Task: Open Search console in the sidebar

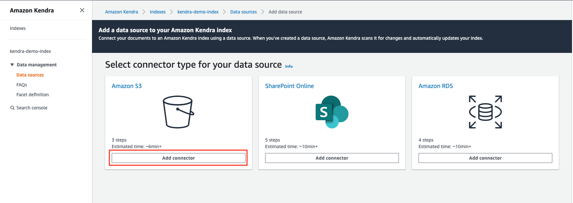Action: pos(32,108)
